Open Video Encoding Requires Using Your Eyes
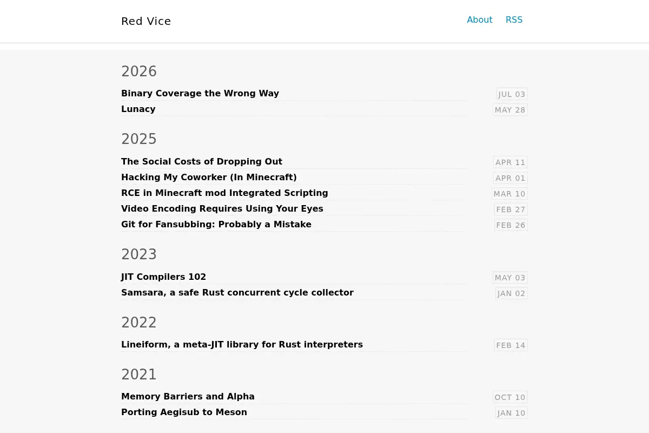 [x=222, y=208]
